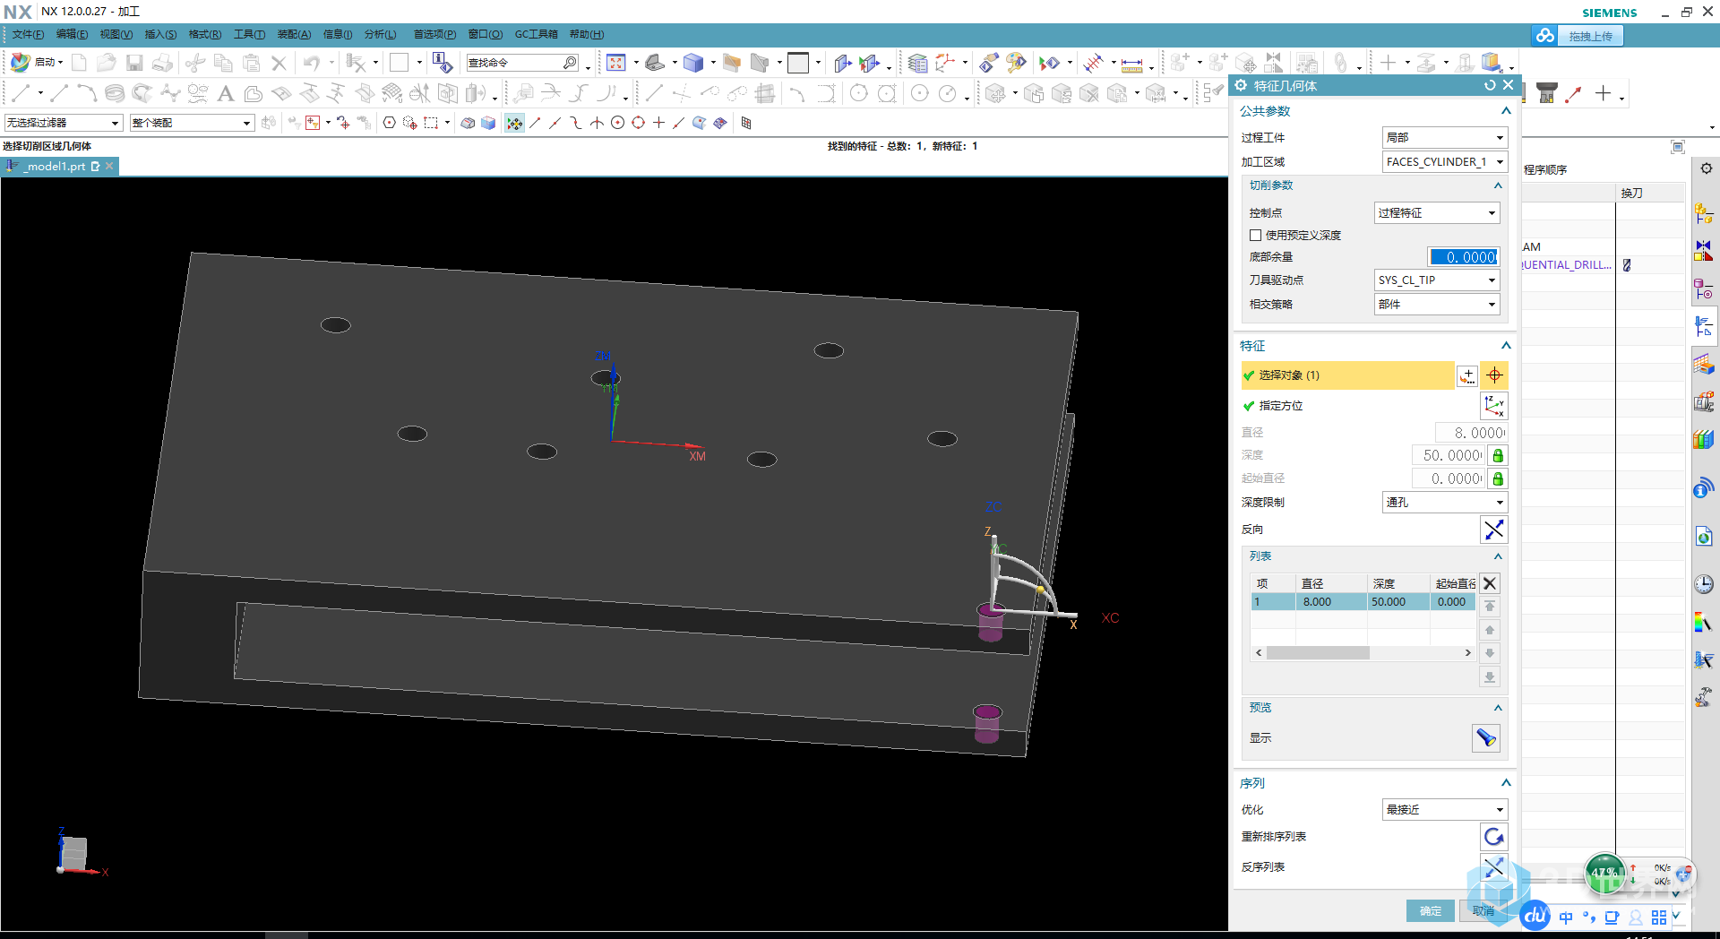Click the Find Command search box
Viewport: 1720px width, 939px height.
[522, 63]
